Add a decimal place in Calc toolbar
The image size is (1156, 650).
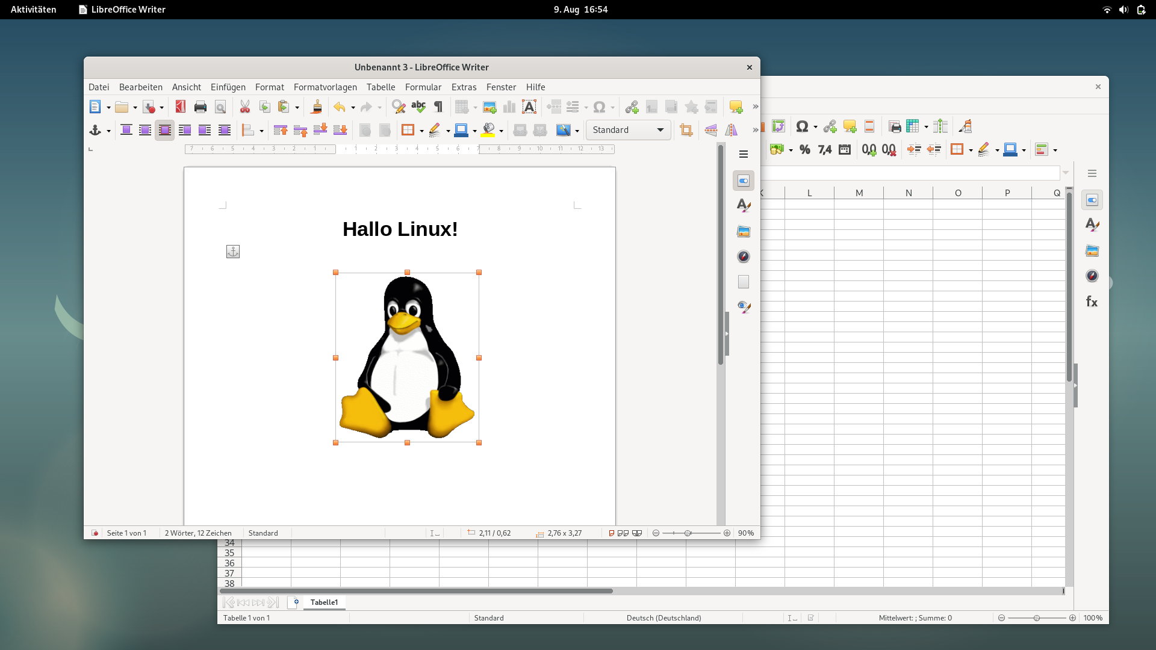coord(869,150)
